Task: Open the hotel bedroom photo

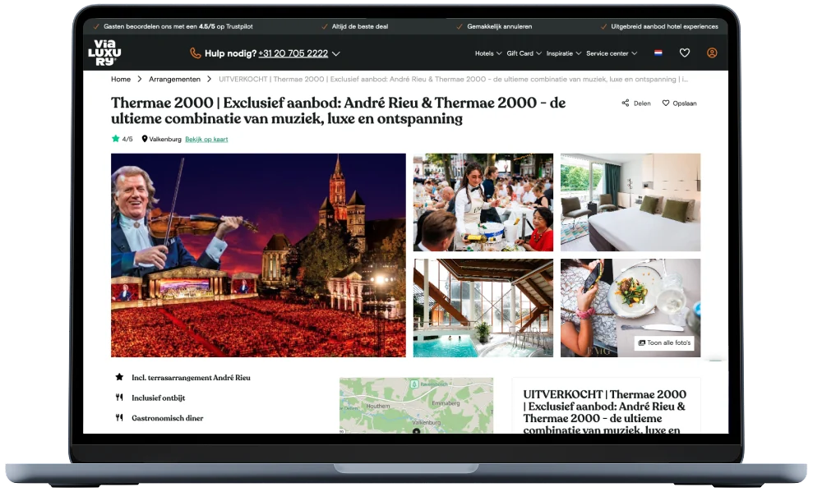Action: (x=631, y=202)
